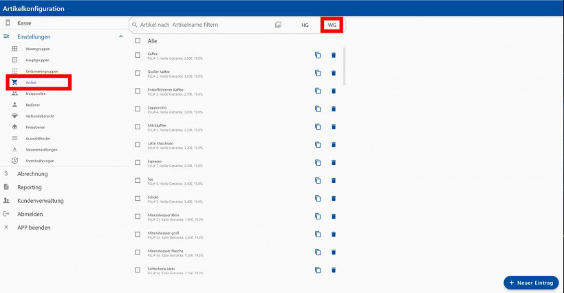Copy the Milchkaffee entry
564x293 pixels.
[x=318, y=127]
